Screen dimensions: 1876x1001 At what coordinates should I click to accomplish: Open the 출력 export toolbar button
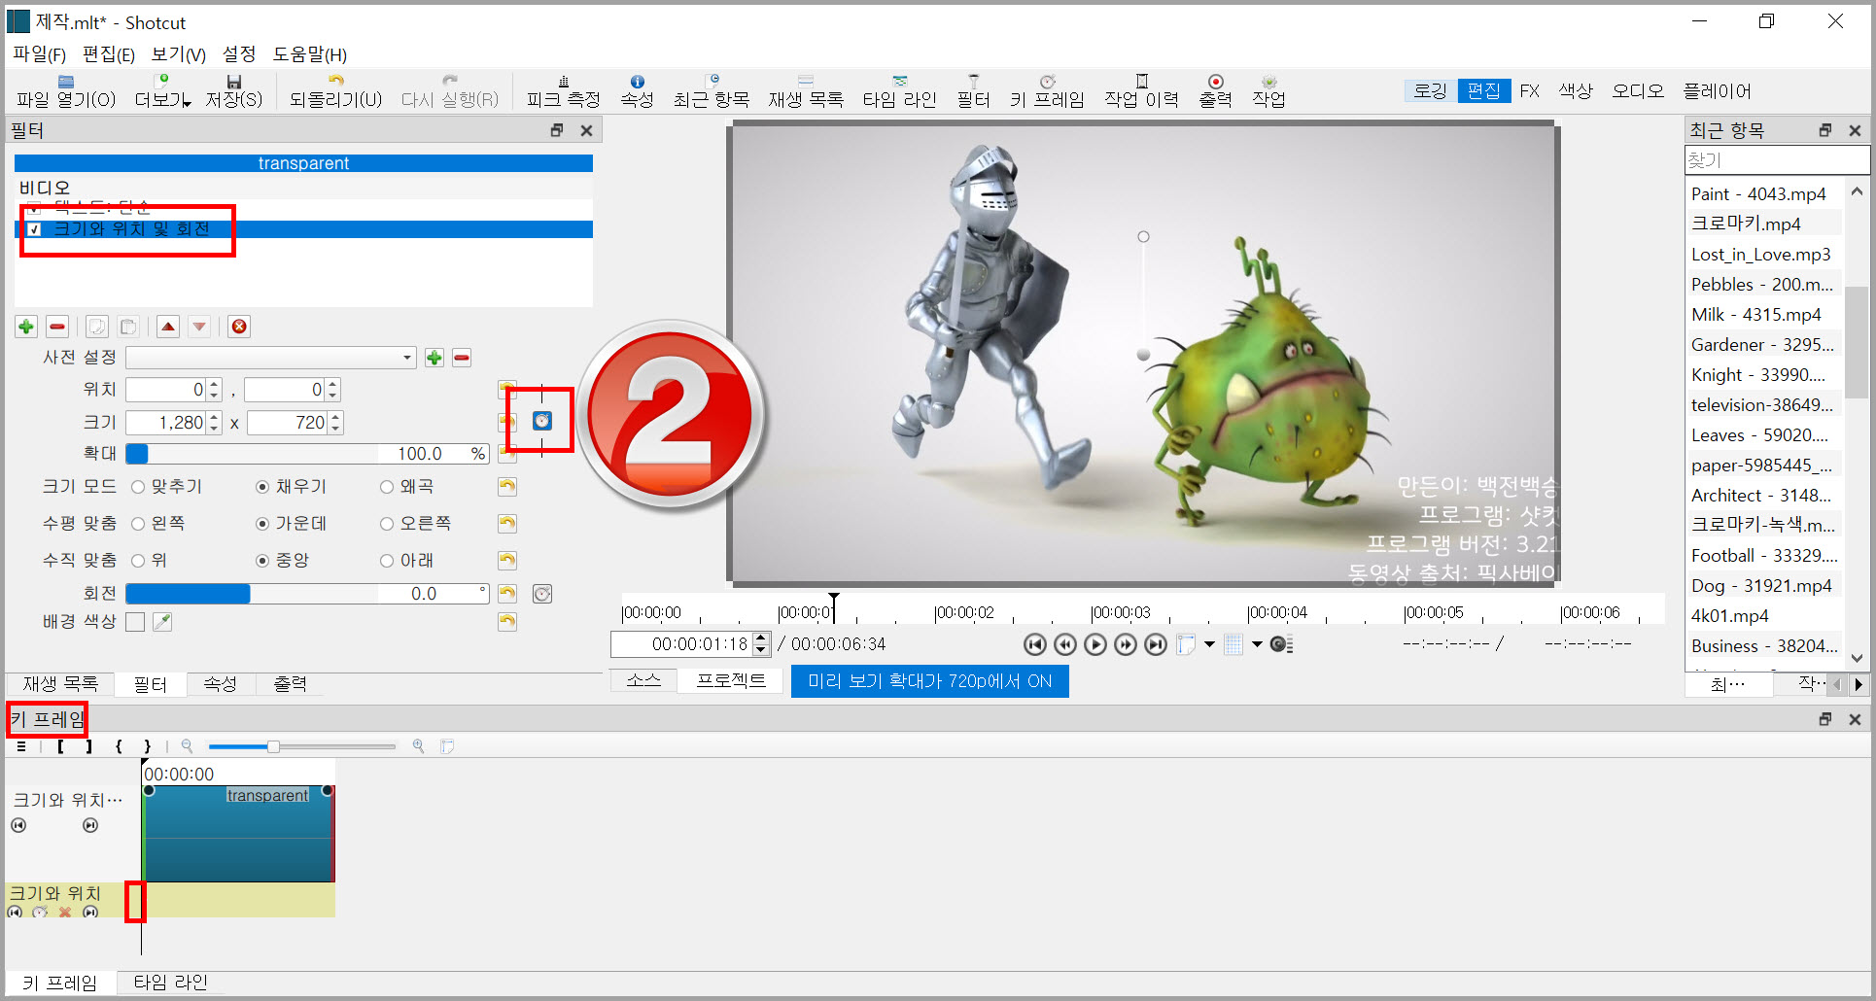[1215, 91]
